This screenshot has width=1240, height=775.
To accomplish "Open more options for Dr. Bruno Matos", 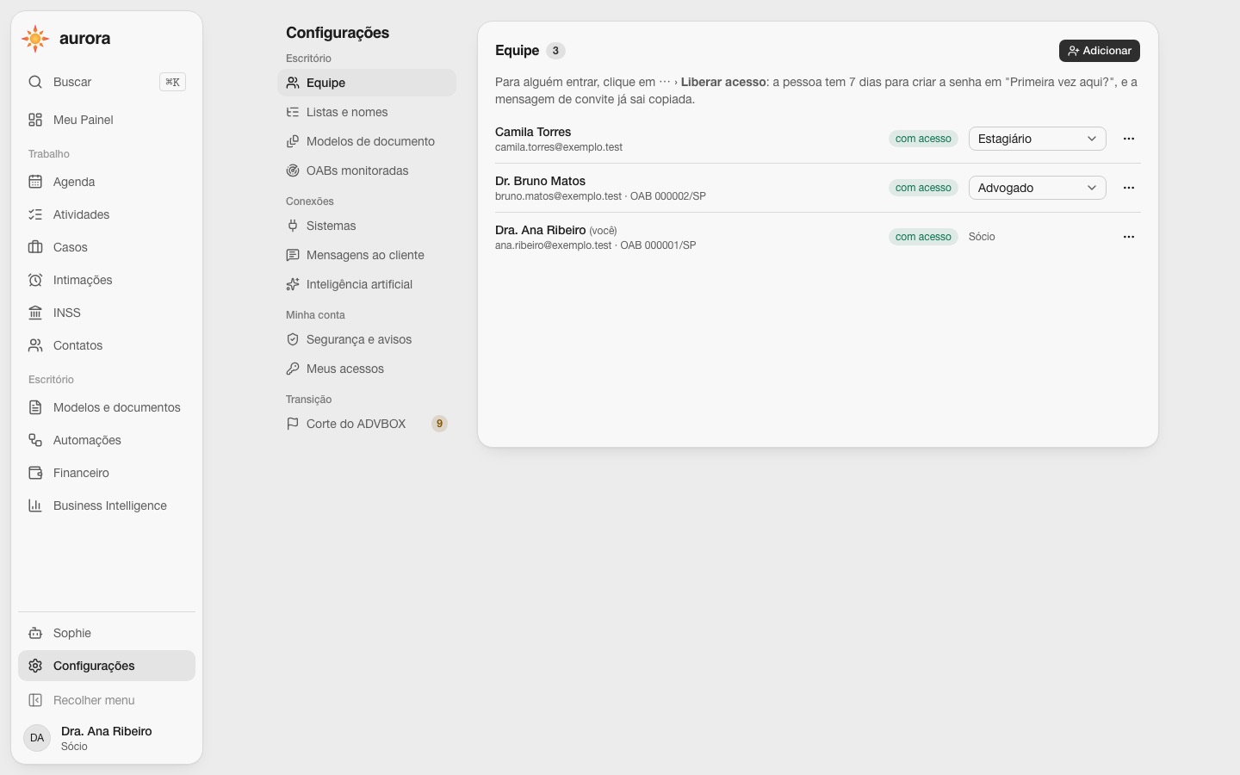I will (x=1129, y=188).
